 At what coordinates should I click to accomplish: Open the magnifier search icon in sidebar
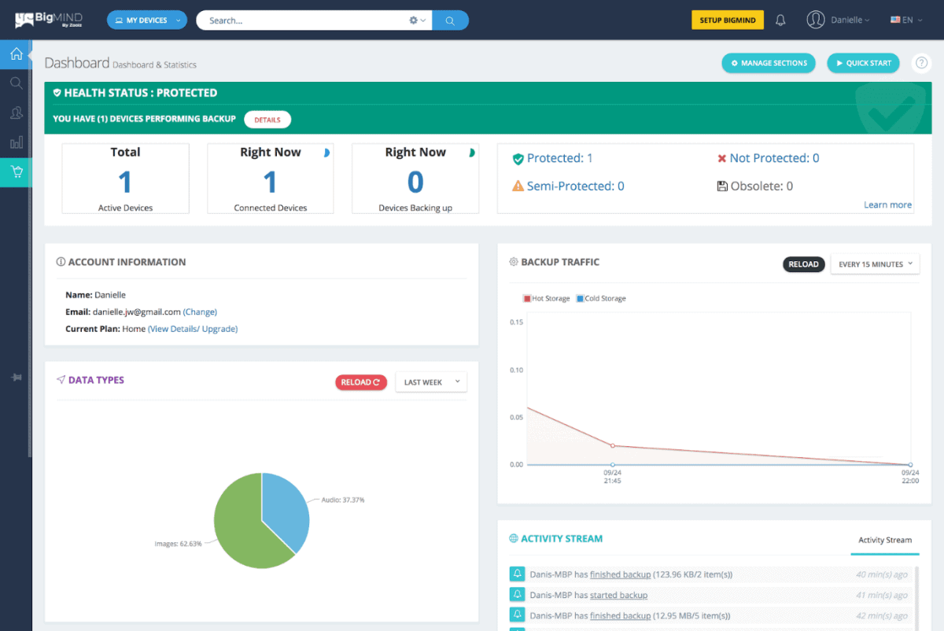[x=16, y=83]
